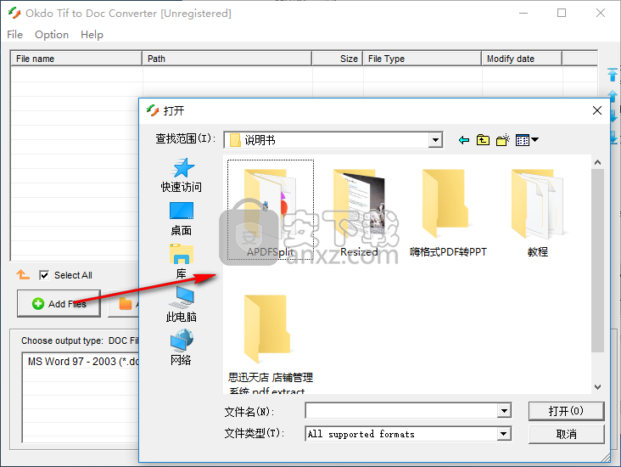Viewport: 621px width, 467px height.
Task: Open the Help menu
Action: coord(92,35)
